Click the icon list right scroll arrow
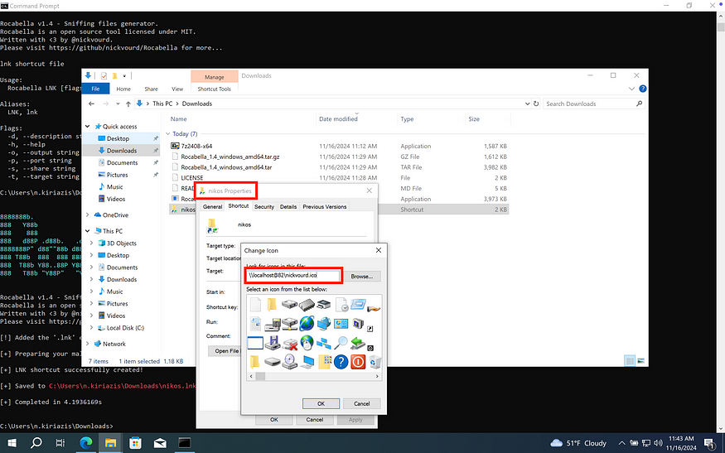The width and height of the screenshot is (725, 453). pyautogui.click(x=377, y=376)
